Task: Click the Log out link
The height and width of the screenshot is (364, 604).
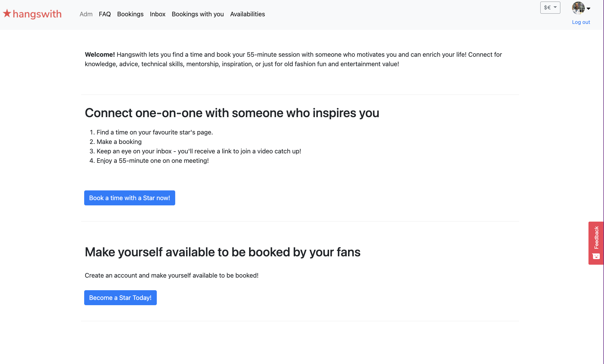Action: tap(581, 22)
